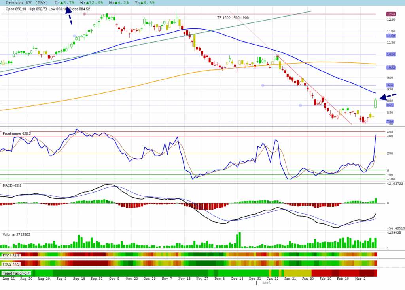Click the 1080 price level tag
The width and height of the screenshot is (405, 290).
click(390, 54)
